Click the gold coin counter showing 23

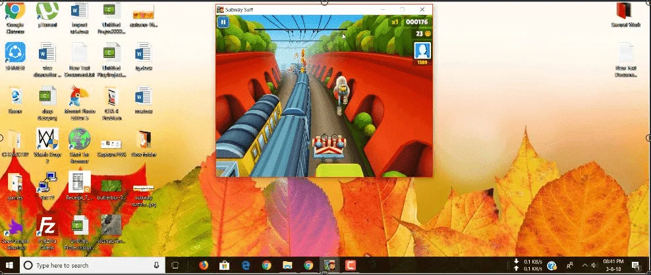click(423, 34)
